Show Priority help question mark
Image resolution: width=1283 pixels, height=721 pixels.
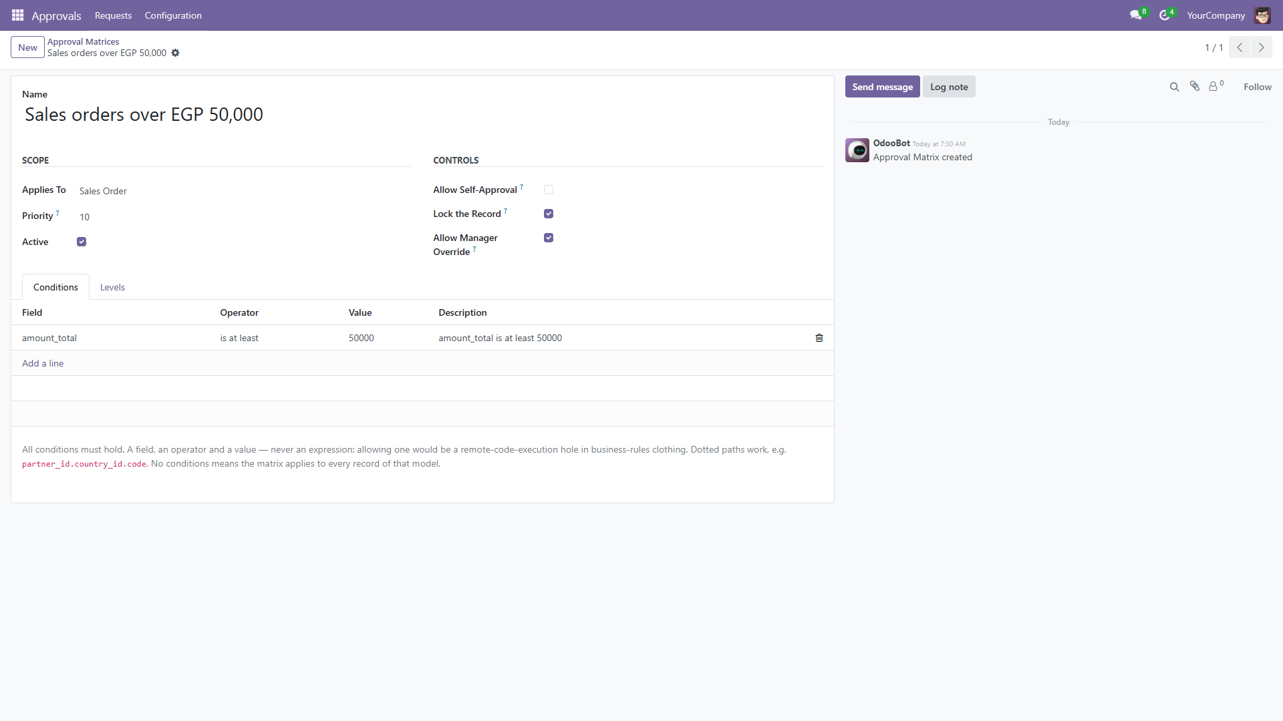[57, 213]
